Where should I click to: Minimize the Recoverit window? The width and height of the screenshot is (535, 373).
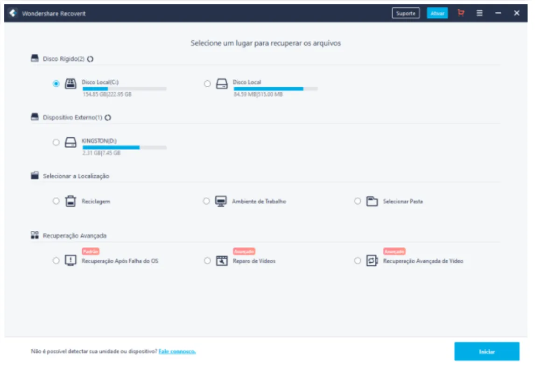[498, 13]
